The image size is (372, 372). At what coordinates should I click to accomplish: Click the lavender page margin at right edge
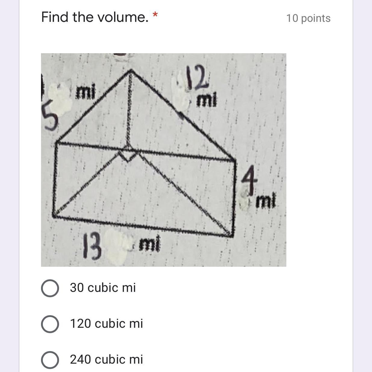[x=362, y=186]
